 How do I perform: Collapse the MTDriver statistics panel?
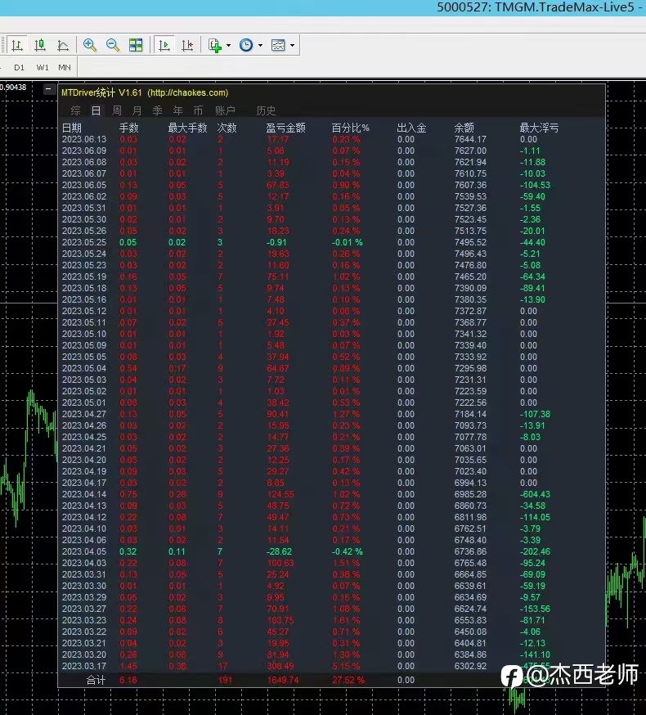[48, 89]
